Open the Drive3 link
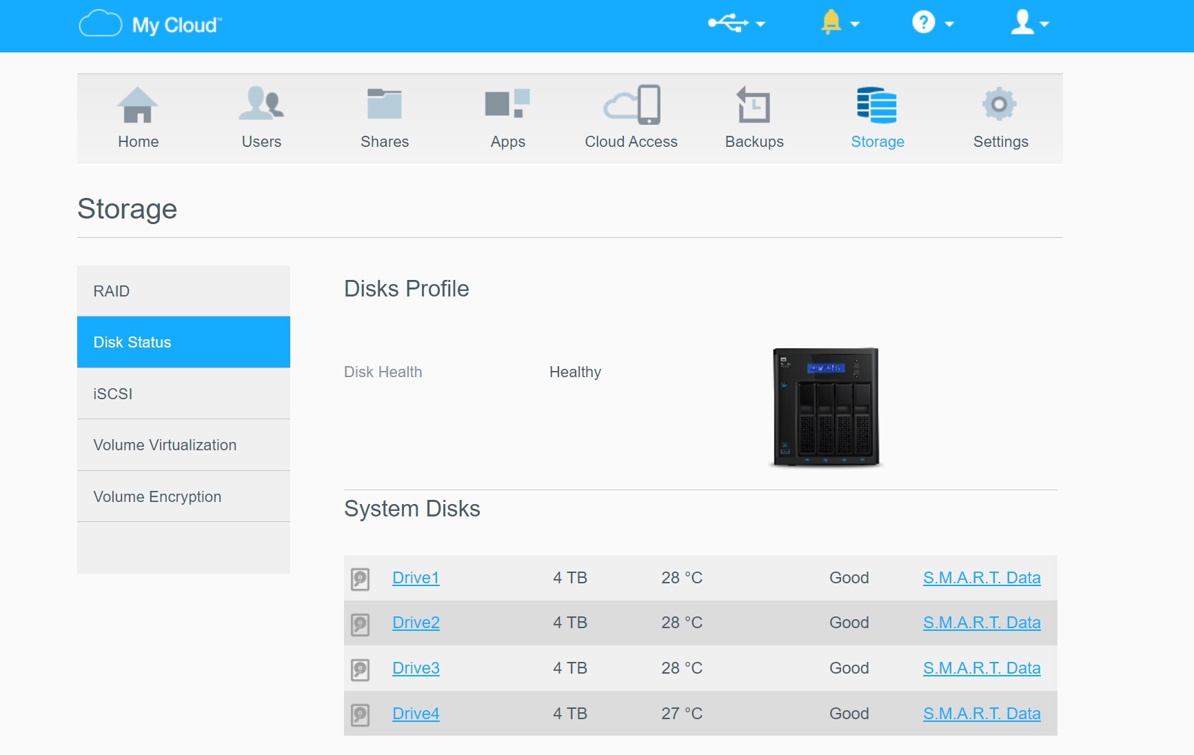Viewport: 1194px width, 755px height. pos(416,668)
